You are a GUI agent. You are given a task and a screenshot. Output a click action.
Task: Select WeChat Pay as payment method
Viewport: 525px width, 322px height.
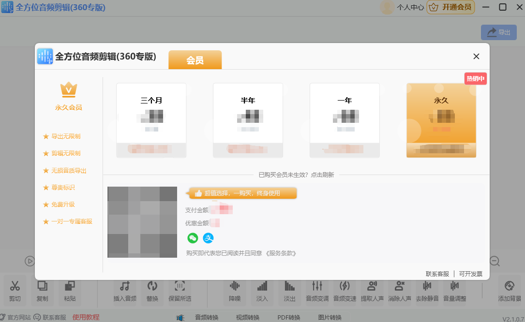coord(193,238)
